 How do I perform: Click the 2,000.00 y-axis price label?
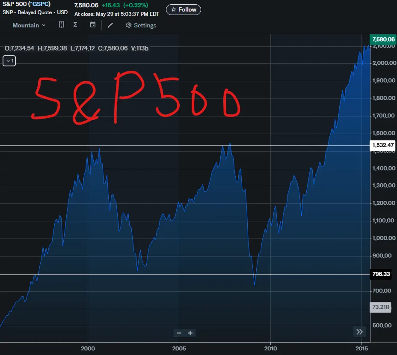[x=384, y=63]
